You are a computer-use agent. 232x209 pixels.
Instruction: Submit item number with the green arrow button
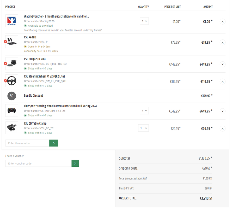54,143
